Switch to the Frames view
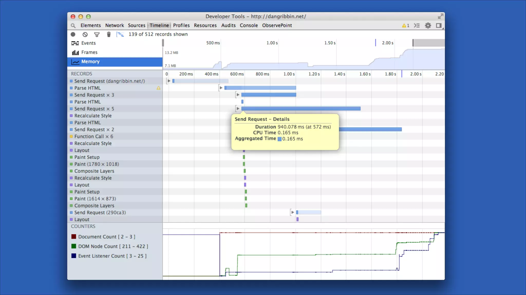This screenshot has height=295, width=526. (x=89, y=52)
